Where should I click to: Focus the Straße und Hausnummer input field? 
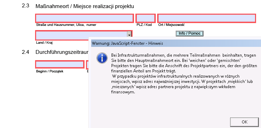coord(85,18)
